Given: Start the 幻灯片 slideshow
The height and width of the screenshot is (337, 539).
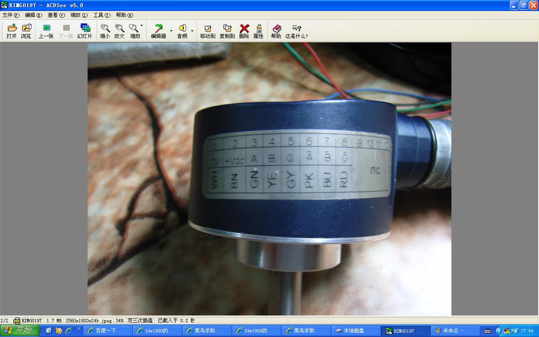Looking at the screenshot, I should 85,31.
